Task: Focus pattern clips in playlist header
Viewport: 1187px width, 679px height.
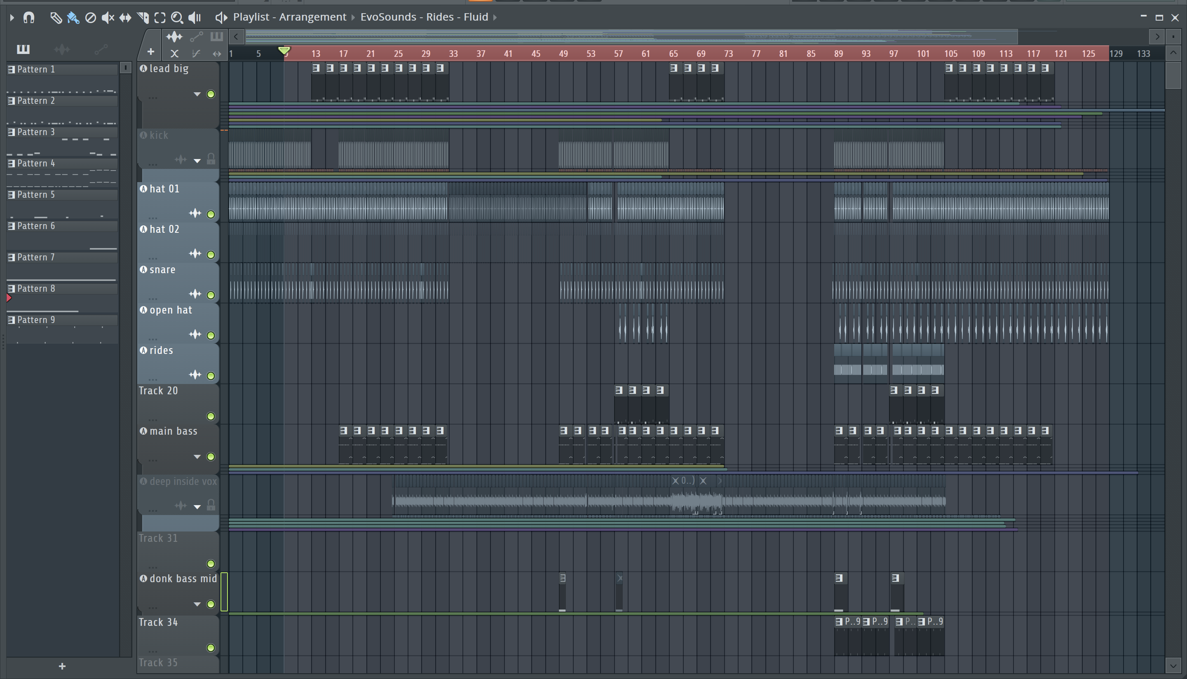Action: point(216,36)
